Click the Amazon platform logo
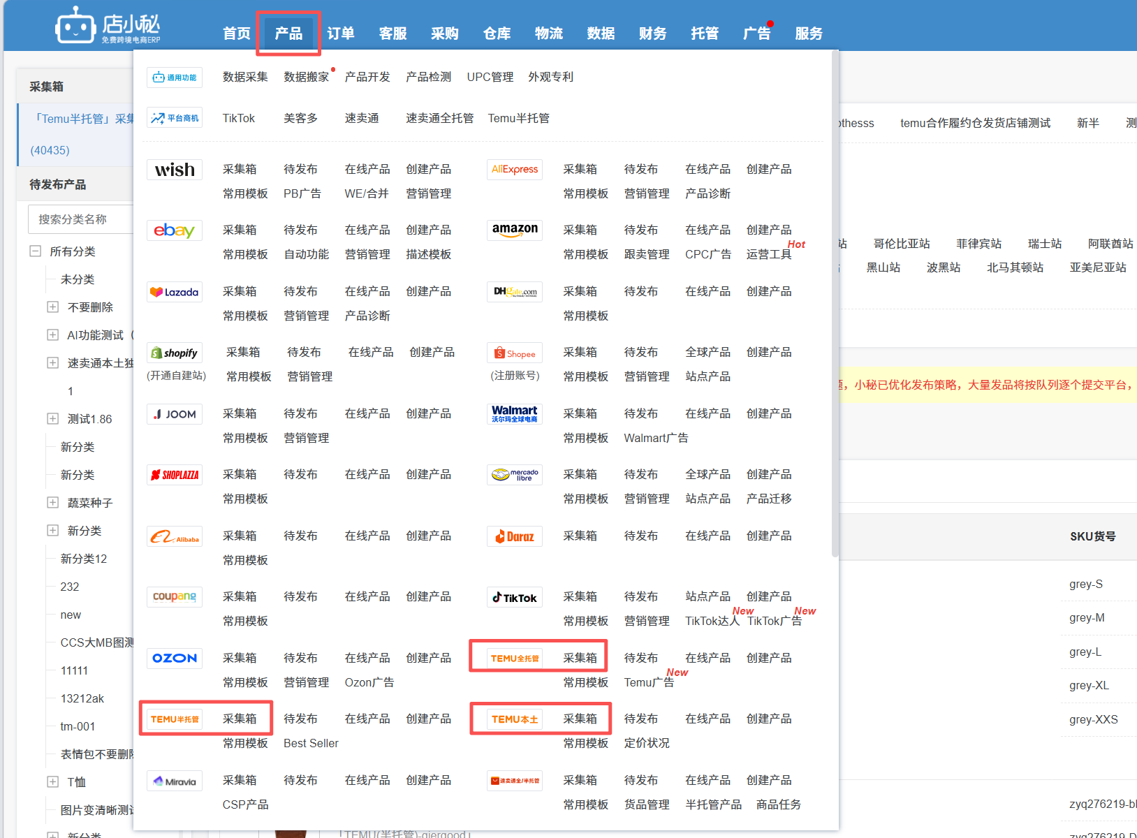 (515, 230)
